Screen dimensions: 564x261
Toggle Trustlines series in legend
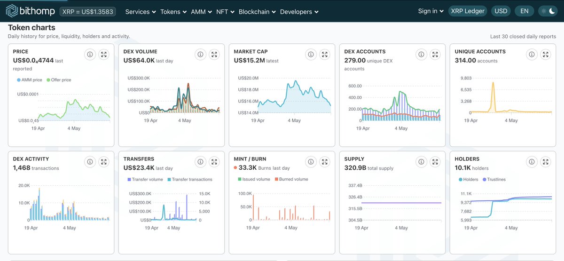[493, 180]
